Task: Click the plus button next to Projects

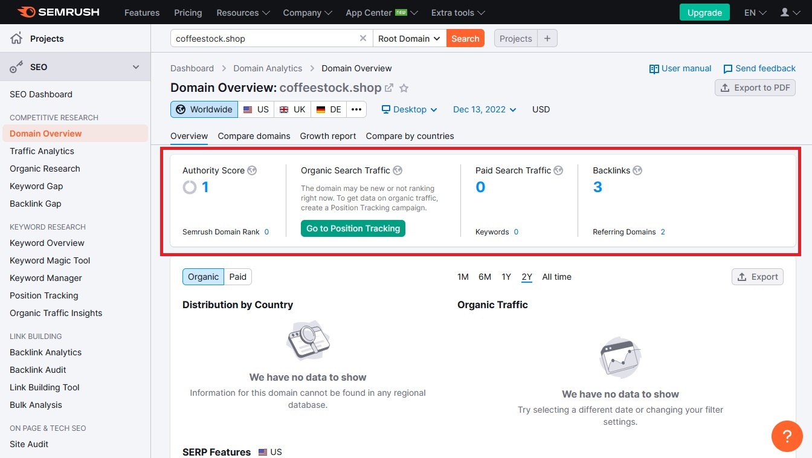Action: pos(547,39)
